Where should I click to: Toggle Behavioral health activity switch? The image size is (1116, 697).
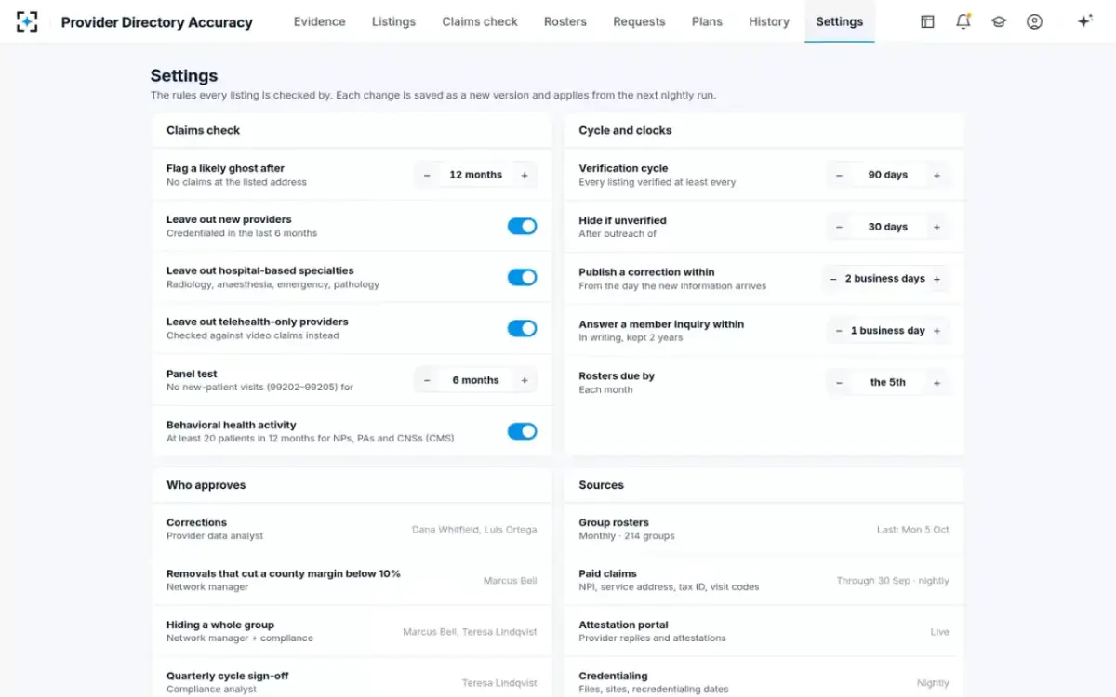pyautogui.click(x=522, y=431)
